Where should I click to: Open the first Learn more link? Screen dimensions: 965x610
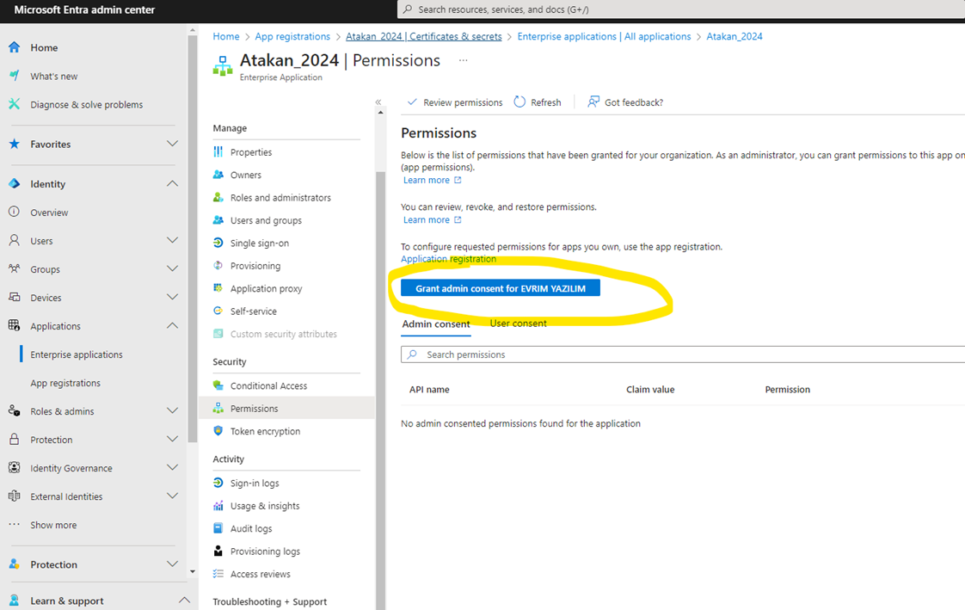(x=432, y=181)
